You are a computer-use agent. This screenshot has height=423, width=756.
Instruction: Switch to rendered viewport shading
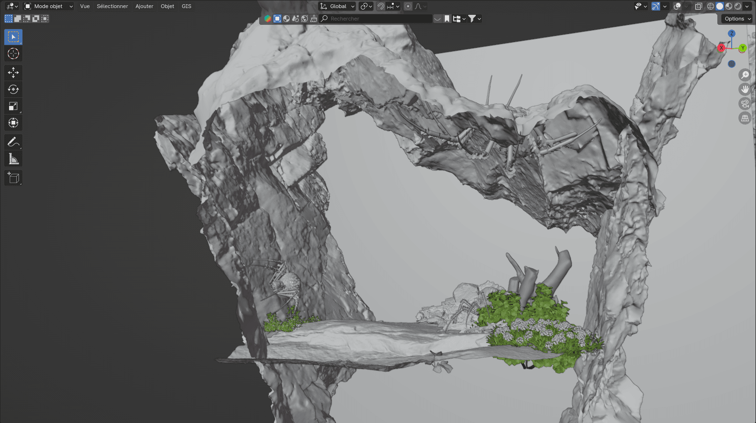point(738,6)
